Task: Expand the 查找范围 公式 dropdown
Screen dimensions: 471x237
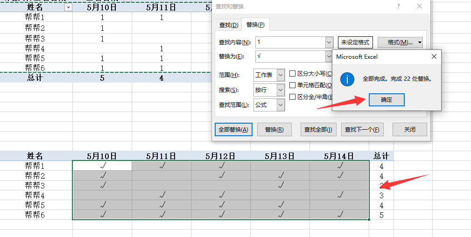Action: [x=281, y=105]
